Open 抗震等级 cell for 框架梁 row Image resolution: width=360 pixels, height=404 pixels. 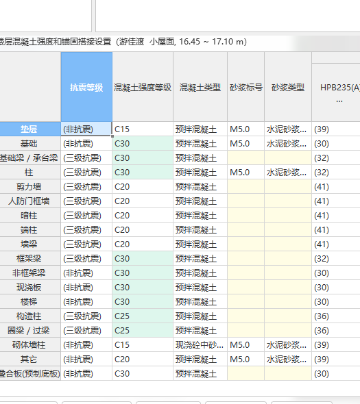pos(86,259)
